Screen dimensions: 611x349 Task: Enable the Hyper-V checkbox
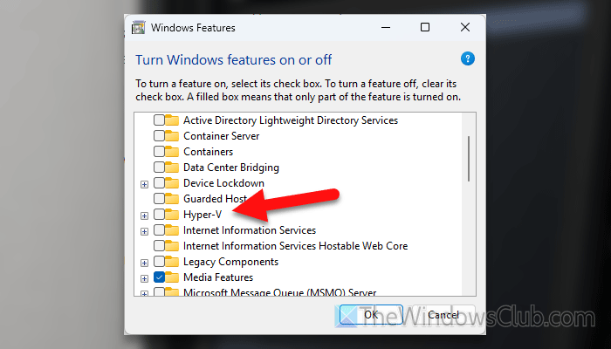[x=159, y=215]
